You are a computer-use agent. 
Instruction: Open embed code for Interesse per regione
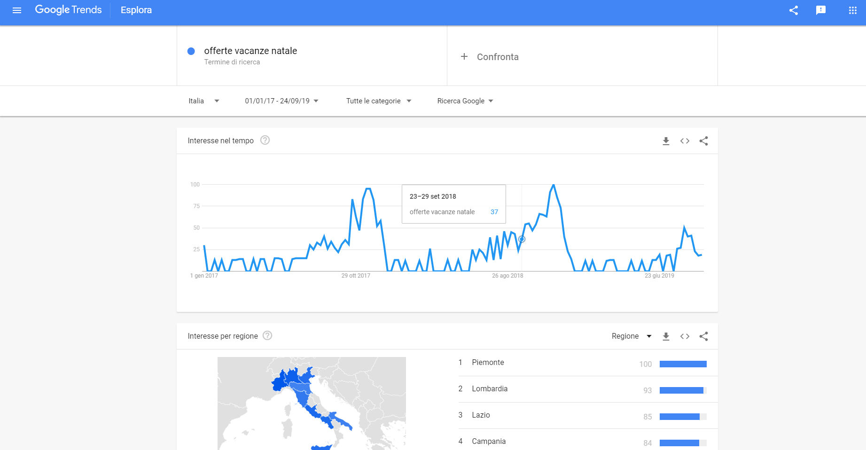click(685, 336)
